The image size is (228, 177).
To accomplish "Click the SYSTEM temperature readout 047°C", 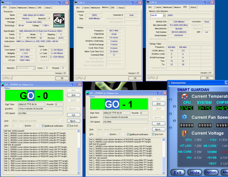I will [204, 108].
